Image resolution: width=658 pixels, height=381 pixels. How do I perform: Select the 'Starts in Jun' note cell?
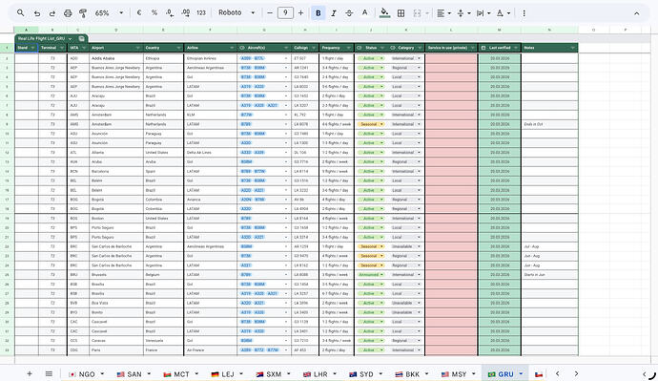point(549,275)
